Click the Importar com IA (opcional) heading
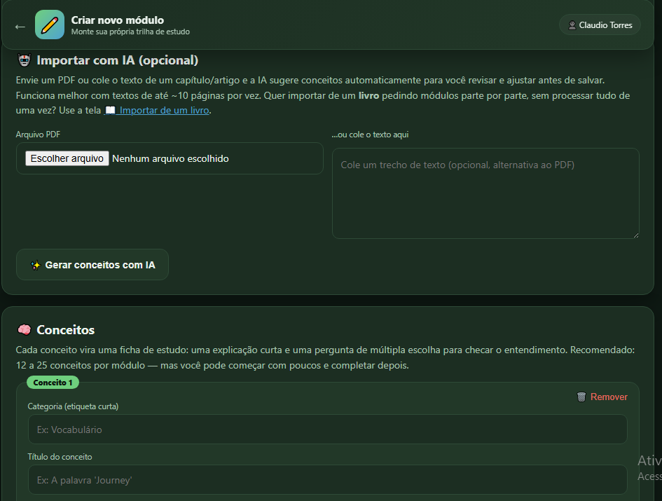The width and height of the screenshot is (662, 501). (118, 60)
